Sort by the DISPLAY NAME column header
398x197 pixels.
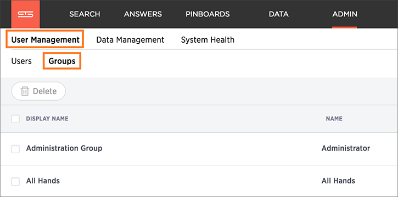pos(47,119)
